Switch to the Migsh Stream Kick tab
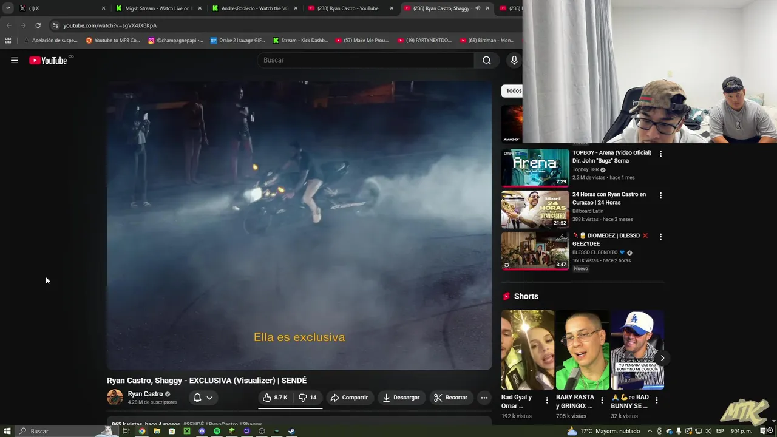Image resolution: width=777 pixels, height=437 pixels. tap(158, 8)
